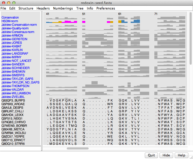Open the Headers menu
193x159 pixels.
click(x=43, y=8)
